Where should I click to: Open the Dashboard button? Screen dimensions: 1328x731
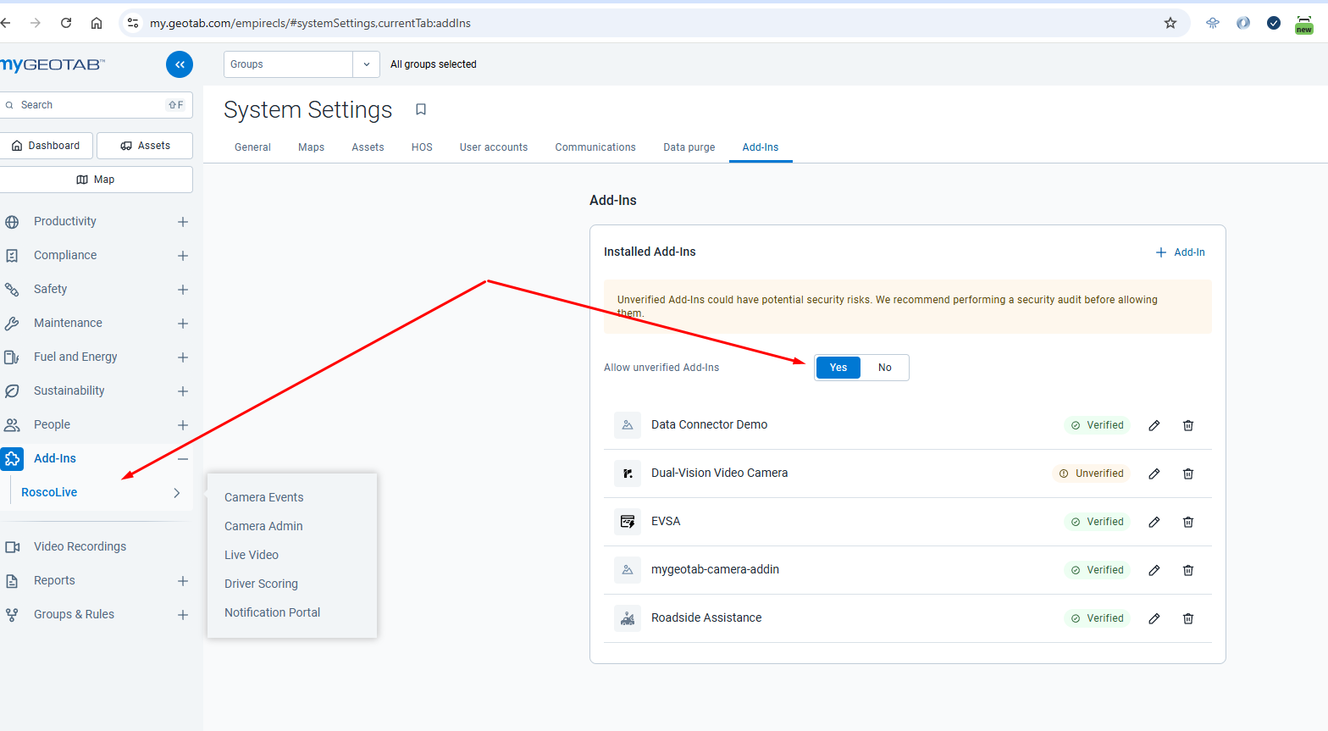point(47,146)
